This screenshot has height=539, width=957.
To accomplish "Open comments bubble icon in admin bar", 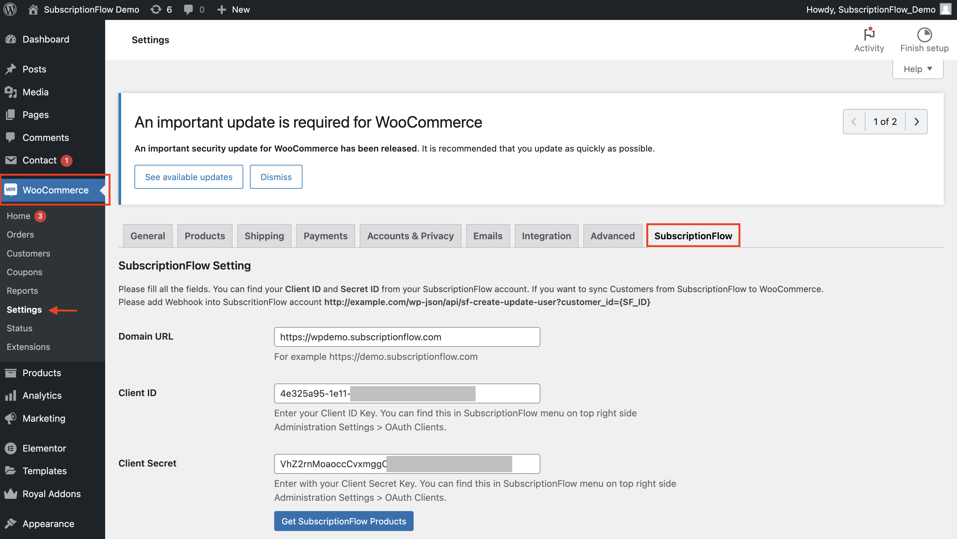I will tap(188, 10).
